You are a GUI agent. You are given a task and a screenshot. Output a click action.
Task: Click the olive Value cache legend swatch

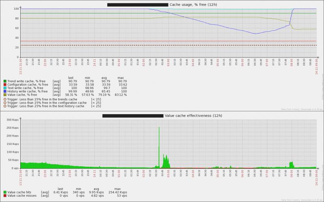point(5,95)
